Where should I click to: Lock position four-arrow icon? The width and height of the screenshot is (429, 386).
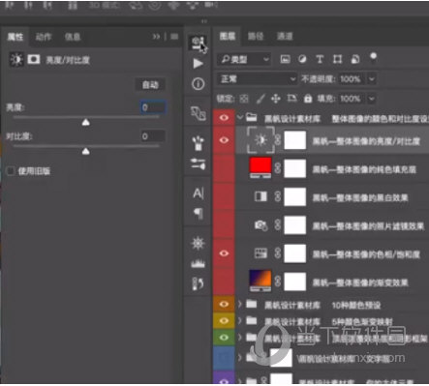click(x=276, y=99)
